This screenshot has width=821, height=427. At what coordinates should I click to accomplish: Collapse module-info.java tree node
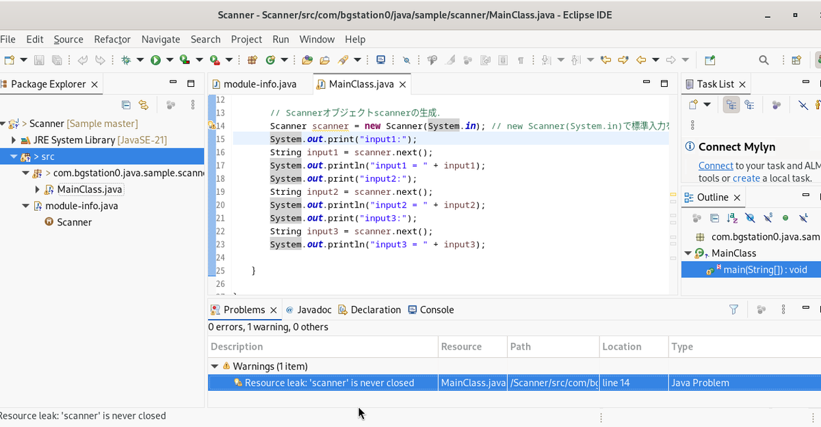pos(26,206)
